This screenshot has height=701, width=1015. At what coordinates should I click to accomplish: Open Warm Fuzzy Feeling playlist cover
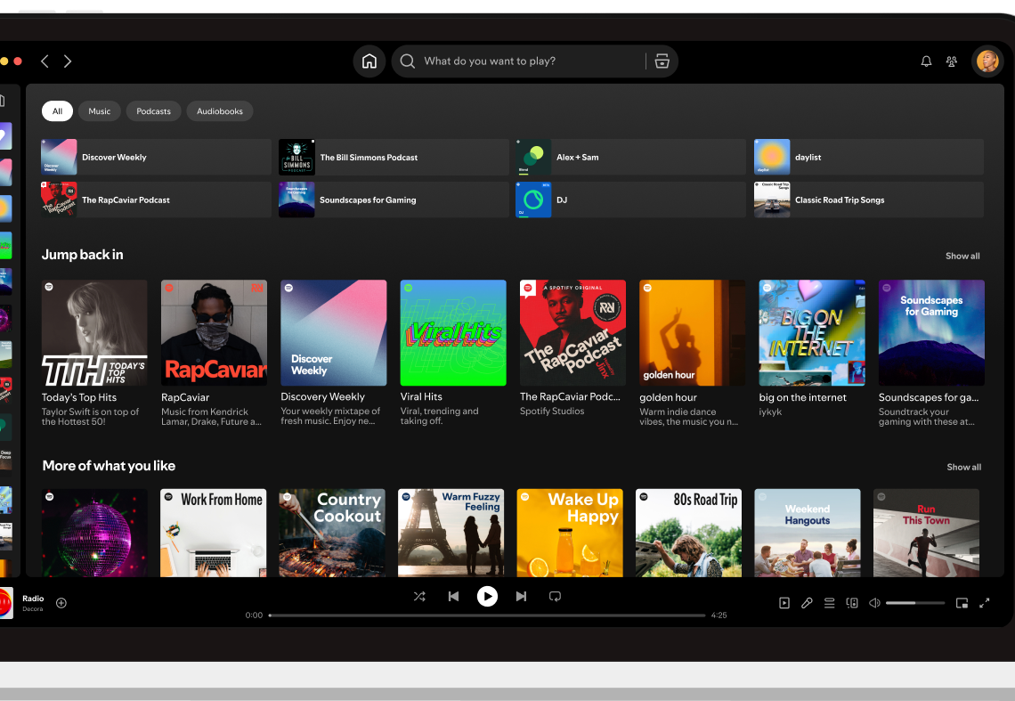point(451,533)
